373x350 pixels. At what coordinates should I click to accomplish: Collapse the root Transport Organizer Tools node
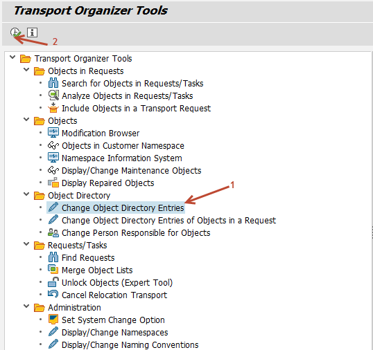(x=12, y=57)
